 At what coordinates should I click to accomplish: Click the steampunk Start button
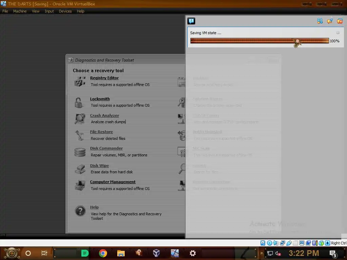pos(12,253)
